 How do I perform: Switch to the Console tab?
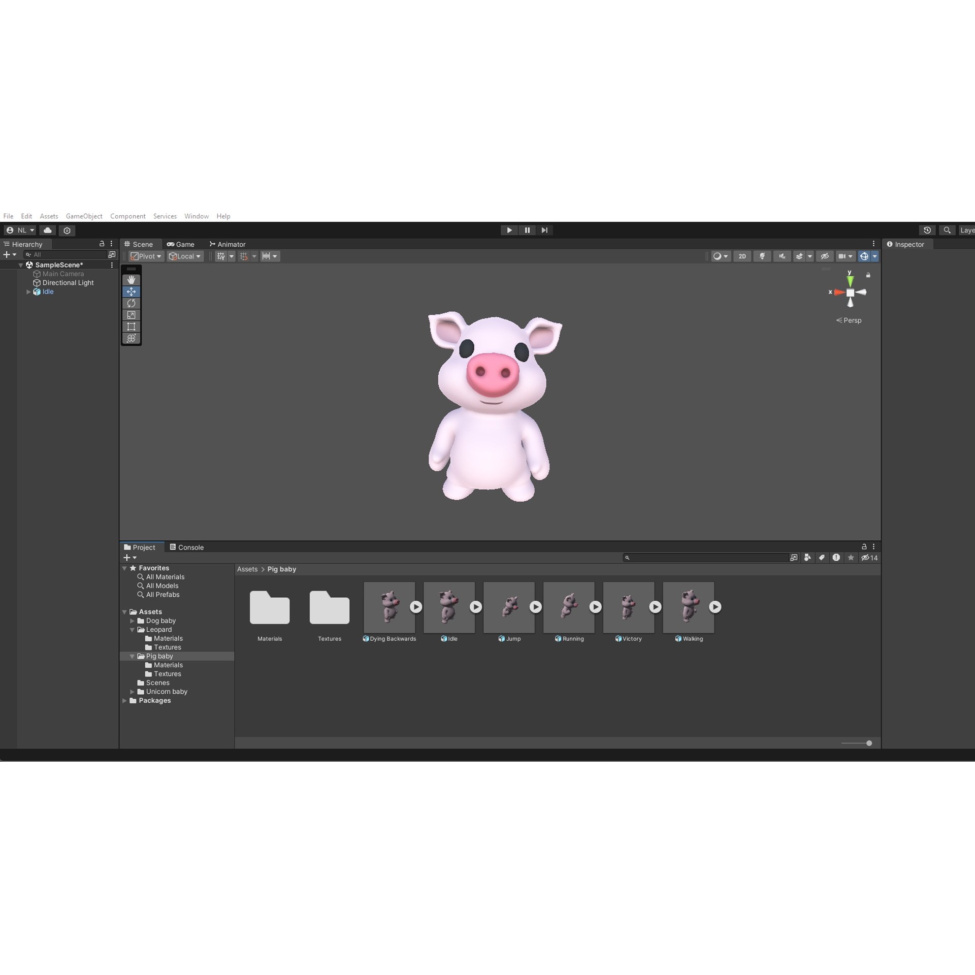coord(187,547)
